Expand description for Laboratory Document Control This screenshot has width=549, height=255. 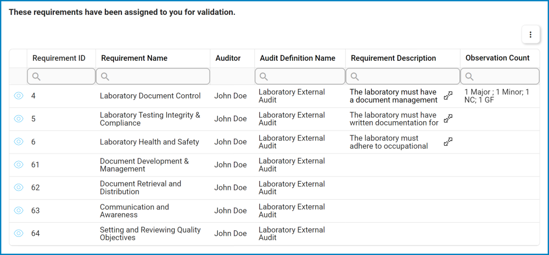(x=448, y=96)
